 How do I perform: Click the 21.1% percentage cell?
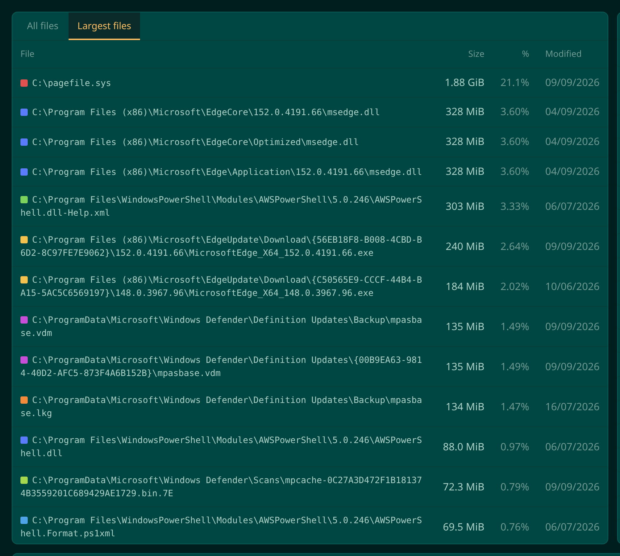tap(515, 83)
